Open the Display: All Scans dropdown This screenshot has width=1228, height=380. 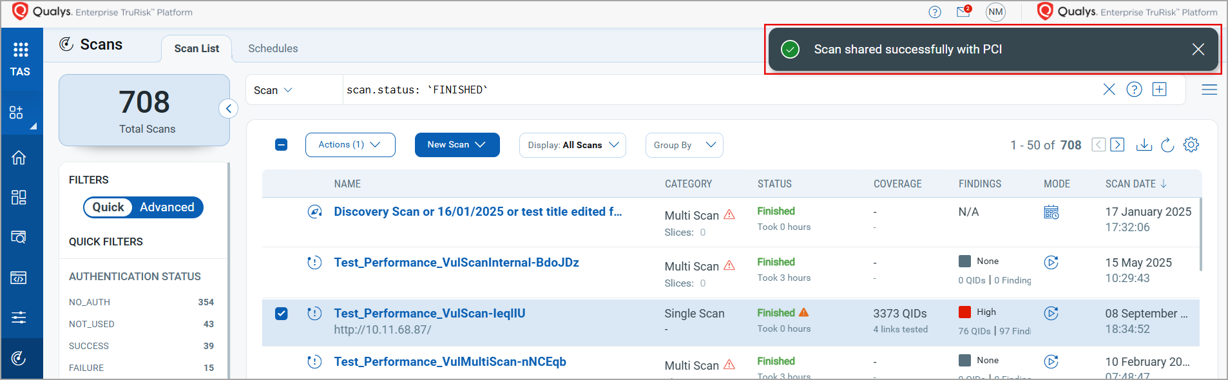click(x=572, y=145)
